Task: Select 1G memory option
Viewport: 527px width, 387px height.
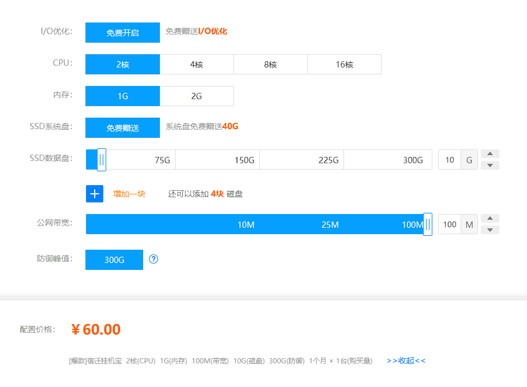Action: (122, 96)
